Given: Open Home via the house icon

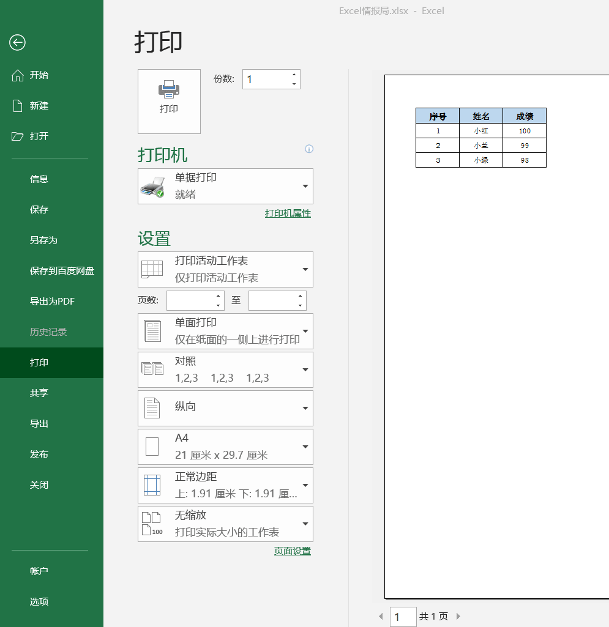Looking at the screenshot, I should [18, 75].
